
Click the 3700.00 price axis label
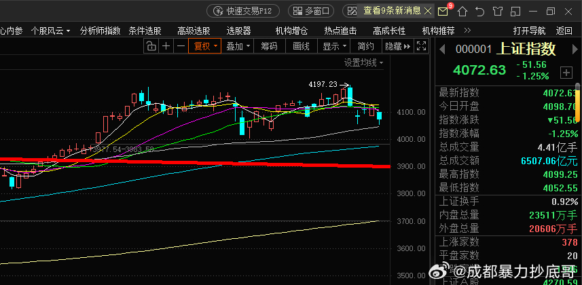click(x=410, y=221)
